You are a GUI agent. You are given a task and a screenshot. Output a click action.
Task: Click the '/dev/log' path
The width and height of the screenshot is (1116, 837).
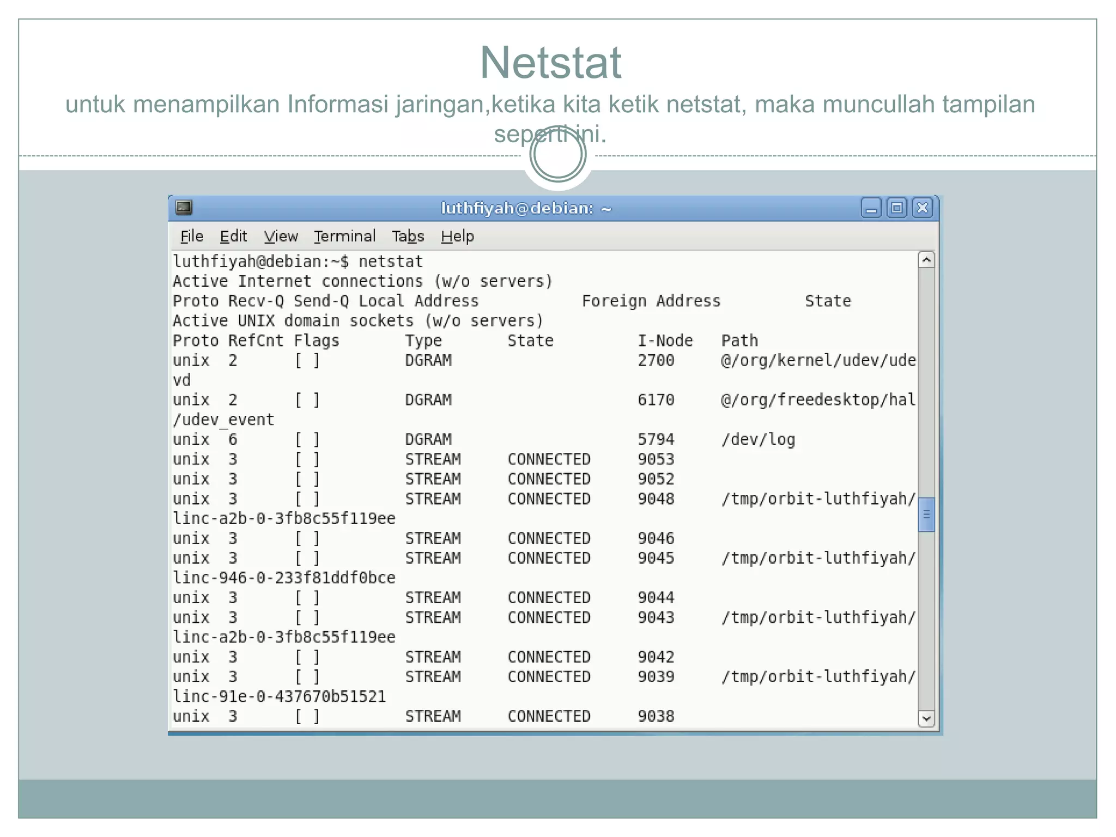tap(758, 440)
